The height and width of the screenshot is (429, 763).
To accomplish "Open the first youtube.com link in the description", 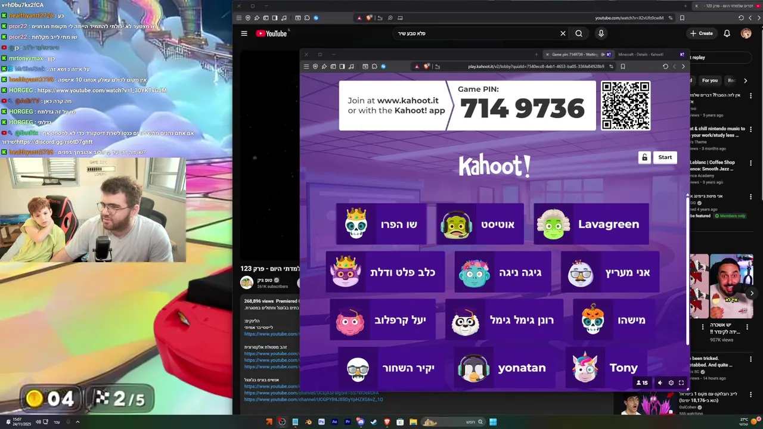I will point(271,334).
